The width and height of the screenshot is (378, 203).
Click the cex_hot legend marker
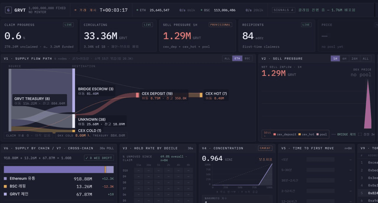tap(299, 134)
